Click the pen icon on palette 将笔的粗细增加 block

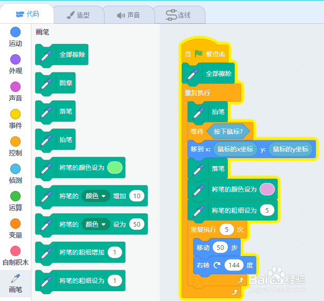click(46, 254)
